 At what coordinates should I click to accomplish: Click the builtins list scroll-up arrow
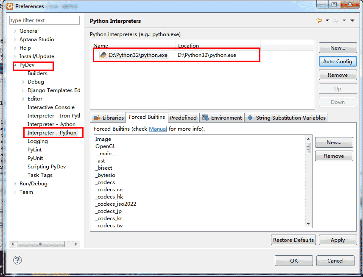click(308, 139)
